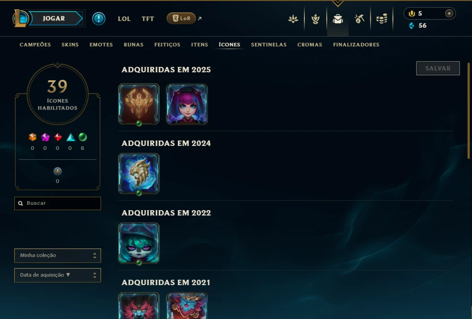
Task: Expand the Minha coleção dropdown
Action: tap(58, 255)
